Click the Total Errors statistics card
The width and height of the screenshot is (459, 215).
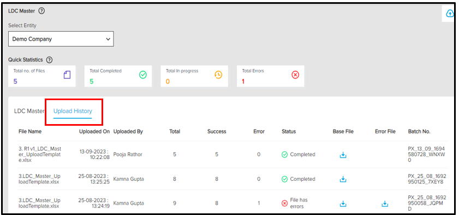(271, 76)
